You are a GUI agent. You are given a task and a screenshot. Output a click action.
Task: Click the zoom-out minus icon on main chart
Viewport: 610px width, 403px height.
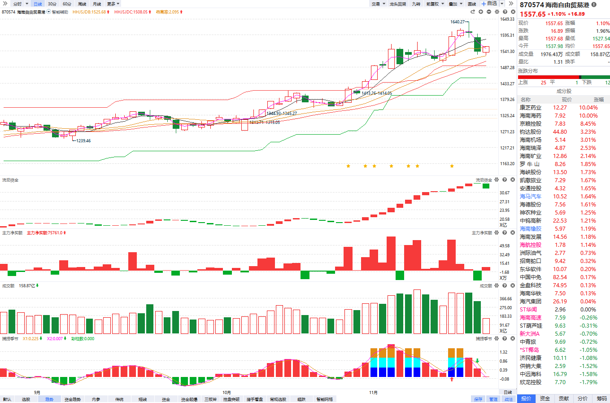[489, 12]
